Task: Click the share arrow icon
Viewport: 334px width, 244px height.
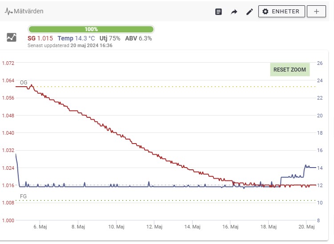Action: (234, 12)
